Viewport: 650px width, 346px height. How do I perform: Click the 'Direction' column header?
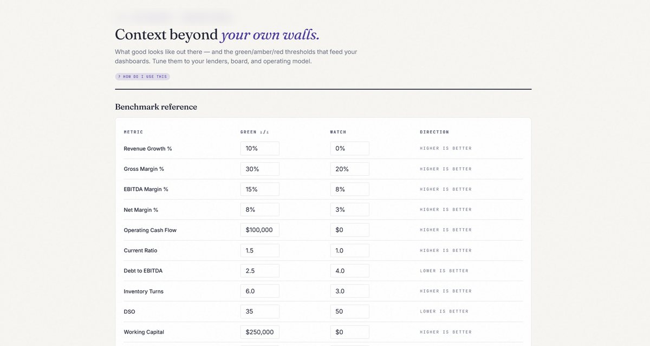click(x=434, y=132)
